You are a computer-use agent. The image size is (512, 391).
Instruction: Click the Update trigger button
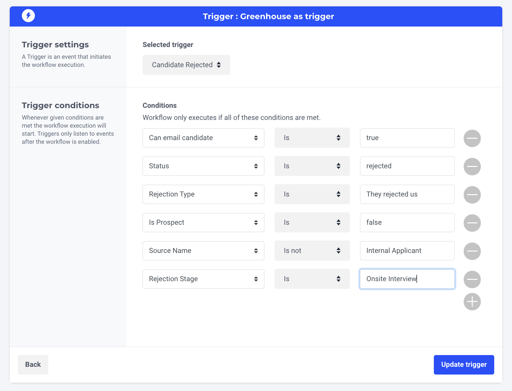point(464,364)
